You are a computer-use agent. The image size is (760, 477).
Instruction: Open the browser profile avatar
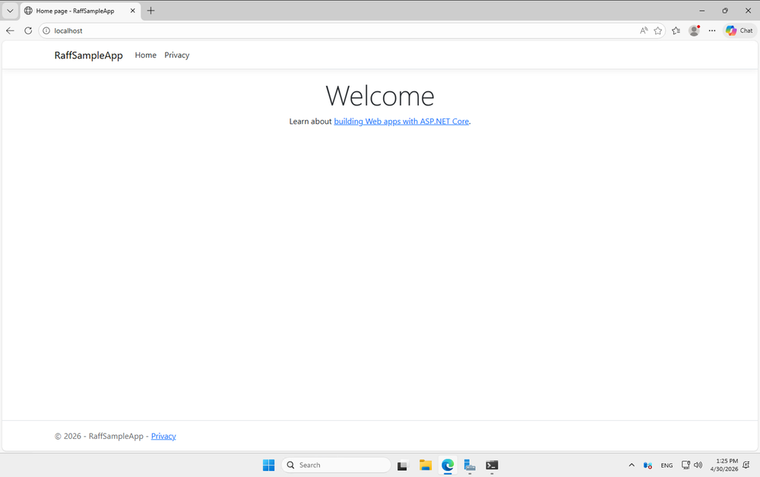pyautogui.click(x=694, y=30)
